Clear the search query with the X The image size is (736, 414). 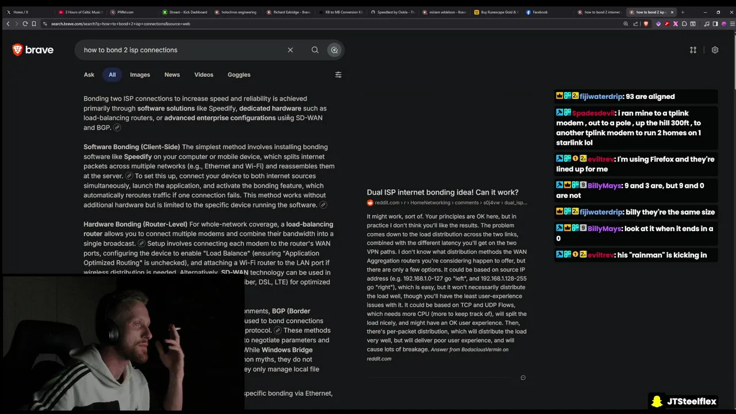click(x=290, y=50)
